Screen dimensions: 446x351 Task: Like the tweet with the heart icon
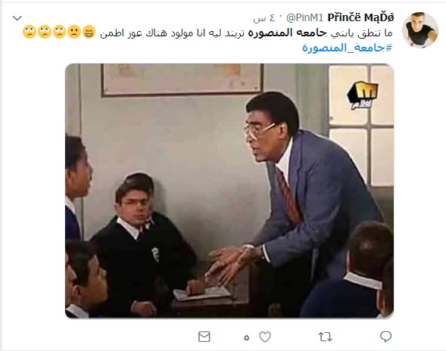pyautogui.click(x=265, y=337)
